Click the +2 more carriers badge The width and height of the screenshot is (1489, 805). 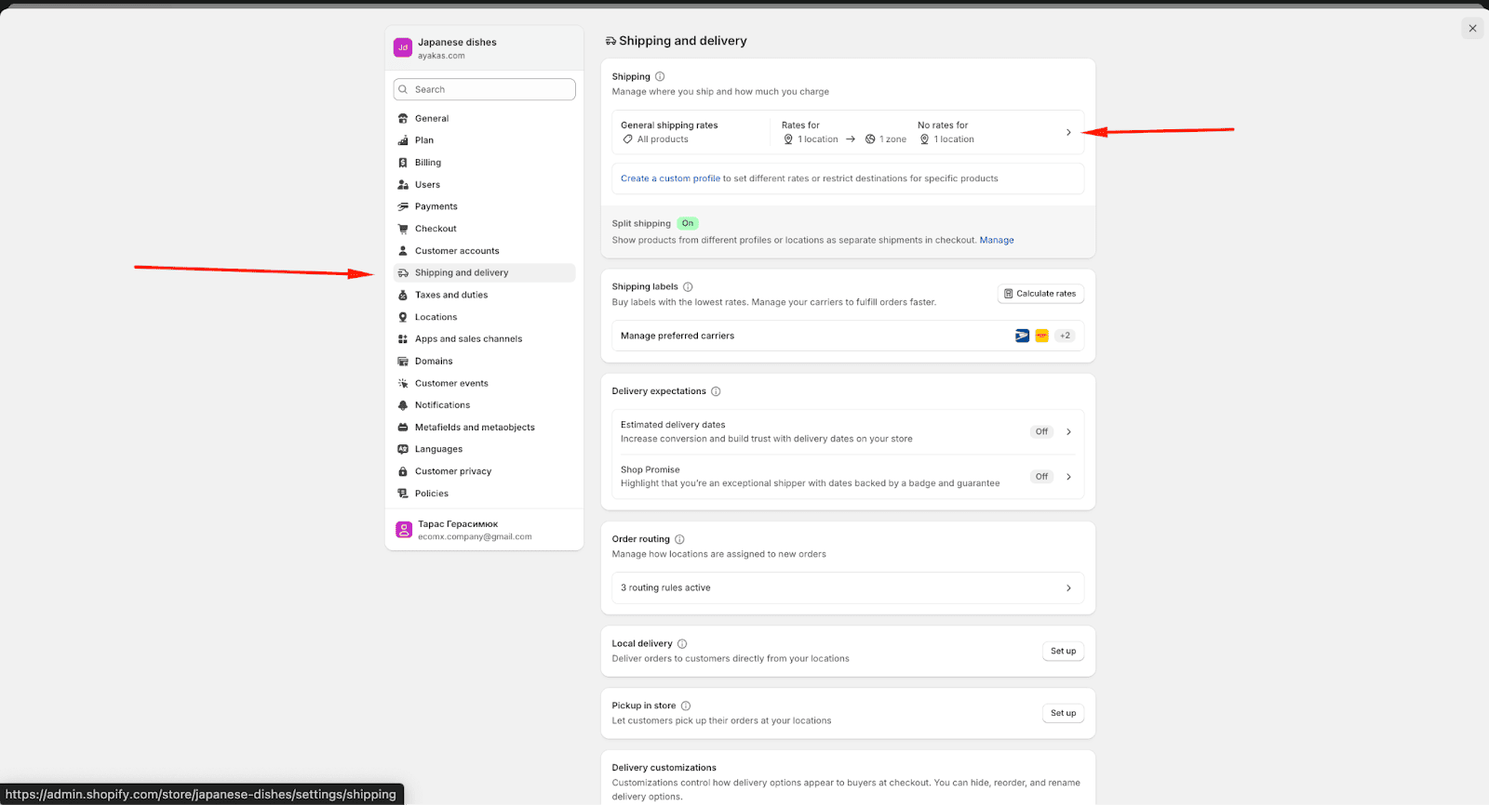[1065, 336]
